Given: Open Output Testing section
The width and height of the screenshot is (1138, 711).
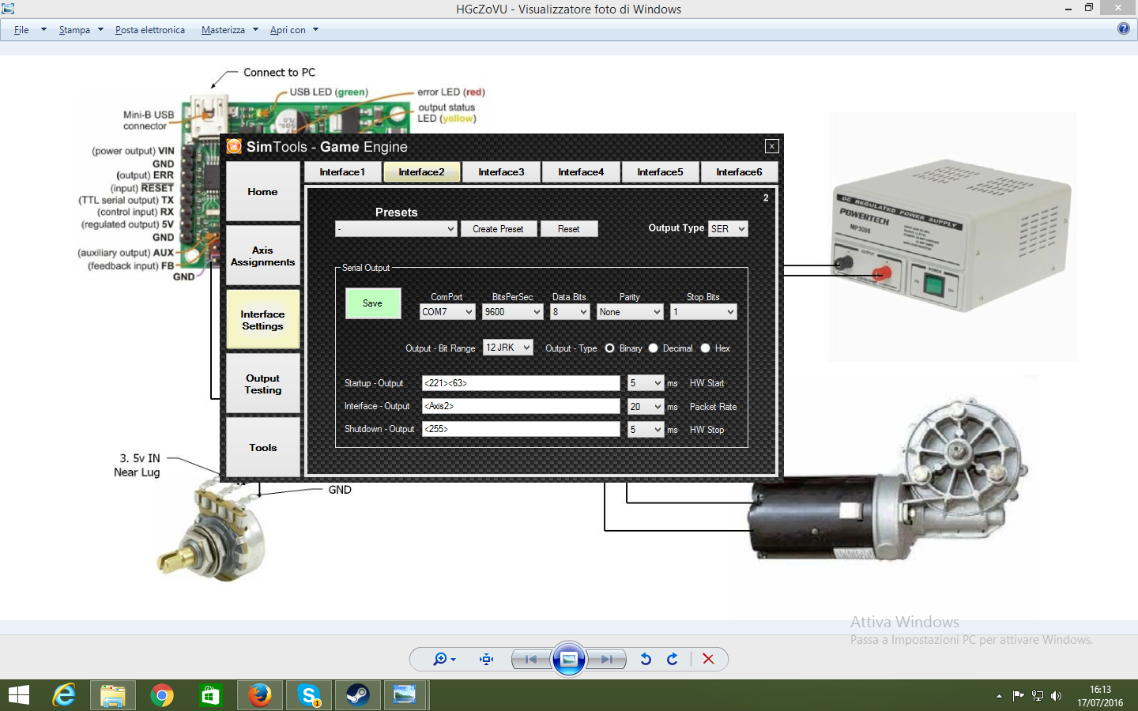Looking at the screenshot, I should (x=263, y=384).
